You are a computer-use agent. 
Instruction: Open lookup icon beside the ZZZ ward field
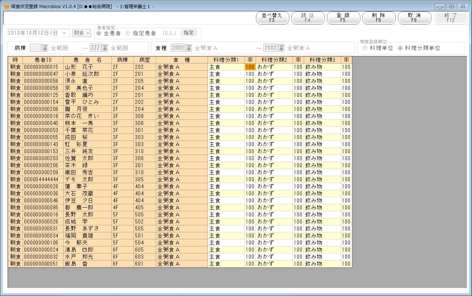click(x=105, y=48)
